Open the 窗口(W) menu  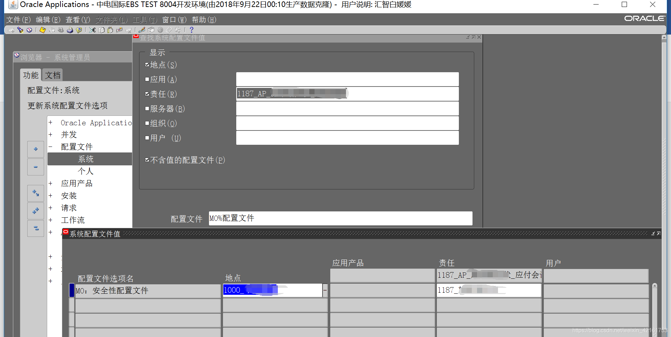[x=174, y=20]
